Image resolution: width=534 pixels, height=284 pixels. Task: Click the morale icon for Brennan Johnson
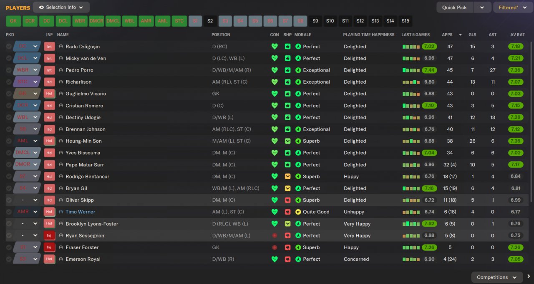298,129
